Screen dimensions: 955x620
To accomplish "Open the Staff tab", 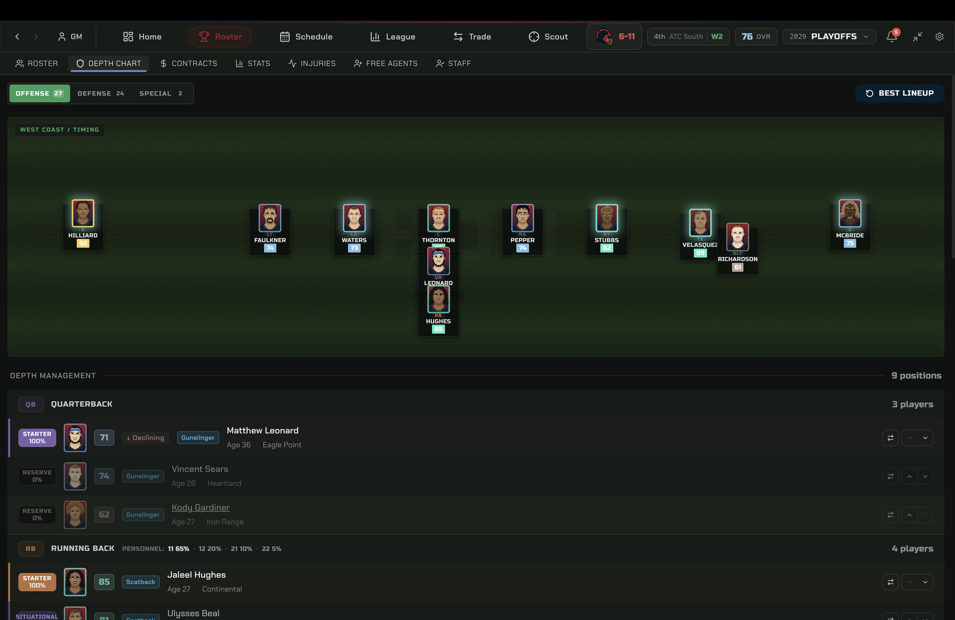I will [453, 63].
